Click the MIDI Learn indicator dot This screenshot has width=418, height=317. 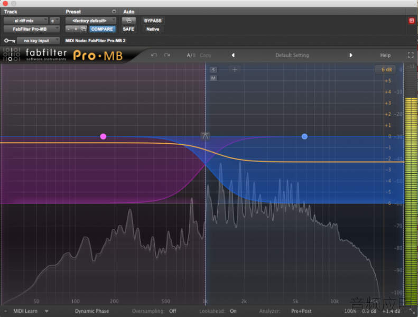[5, 311]
